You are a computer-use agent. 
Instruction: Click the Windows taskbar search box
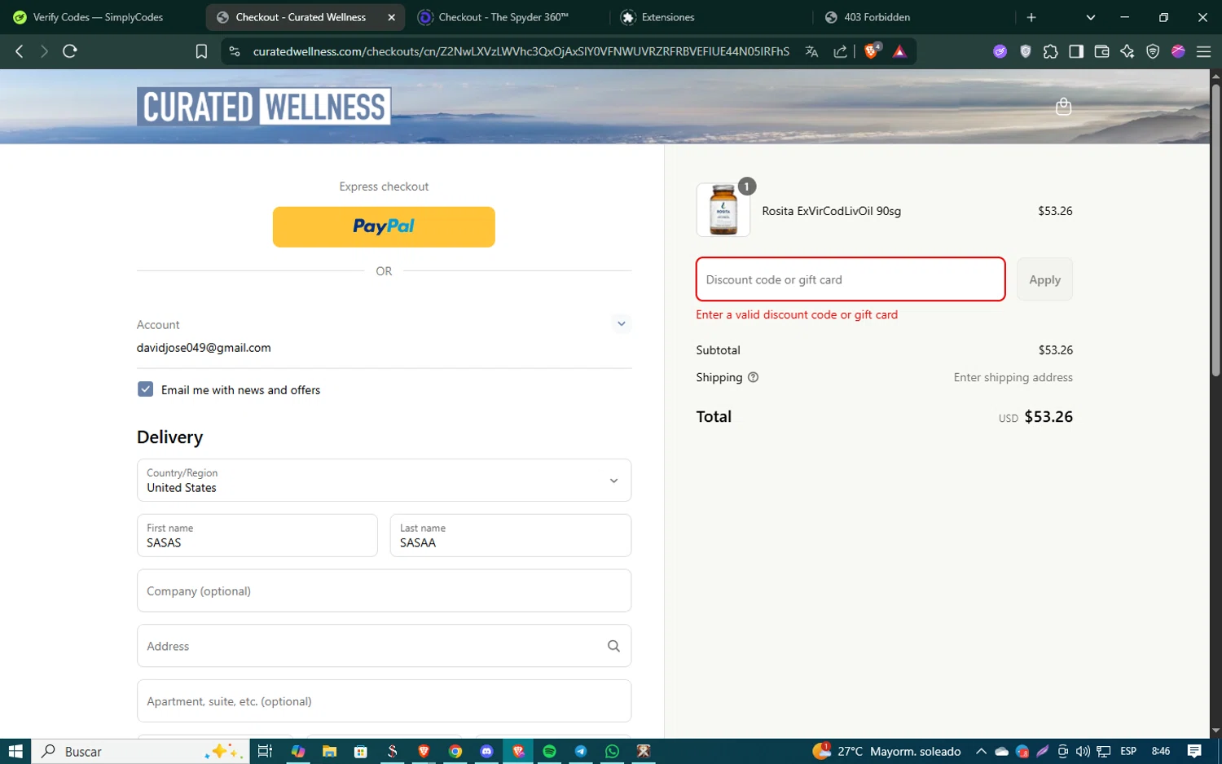(140, 751)
